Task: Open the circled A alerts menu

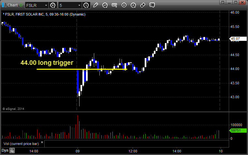Action: [x=133, y=5]
